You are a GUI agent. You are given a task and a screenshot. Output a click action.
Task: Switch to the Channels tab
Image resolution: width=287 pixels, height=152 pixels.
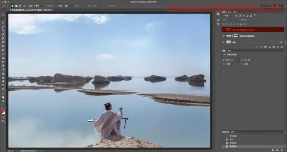229,12
